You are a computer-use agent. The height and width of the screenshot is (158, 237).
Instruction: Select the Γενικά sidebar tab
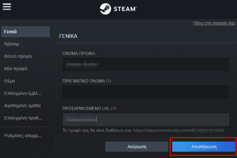point(26,32)
